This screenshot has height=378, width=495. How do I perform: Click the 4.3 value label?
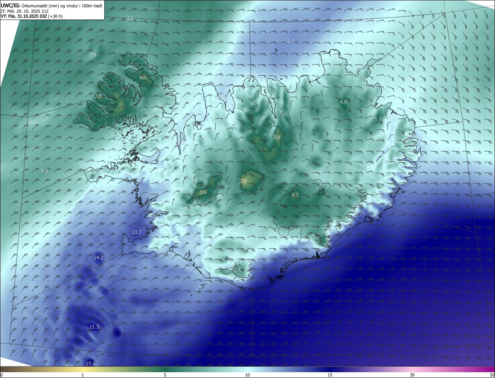tap(295, 195)
